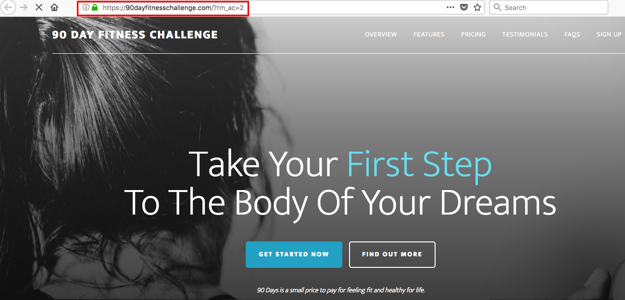Open TESTIMONIALS from the site menu
The image size is (625, 300).
coord(525,35)
